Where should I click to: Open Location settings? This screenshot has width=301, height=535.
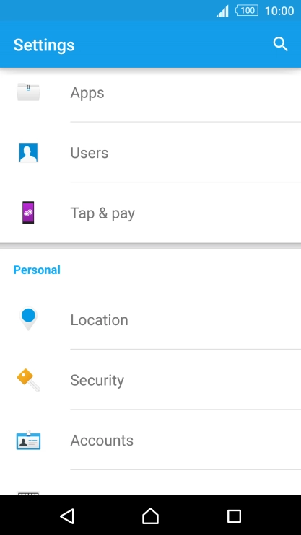coord(150,319)
